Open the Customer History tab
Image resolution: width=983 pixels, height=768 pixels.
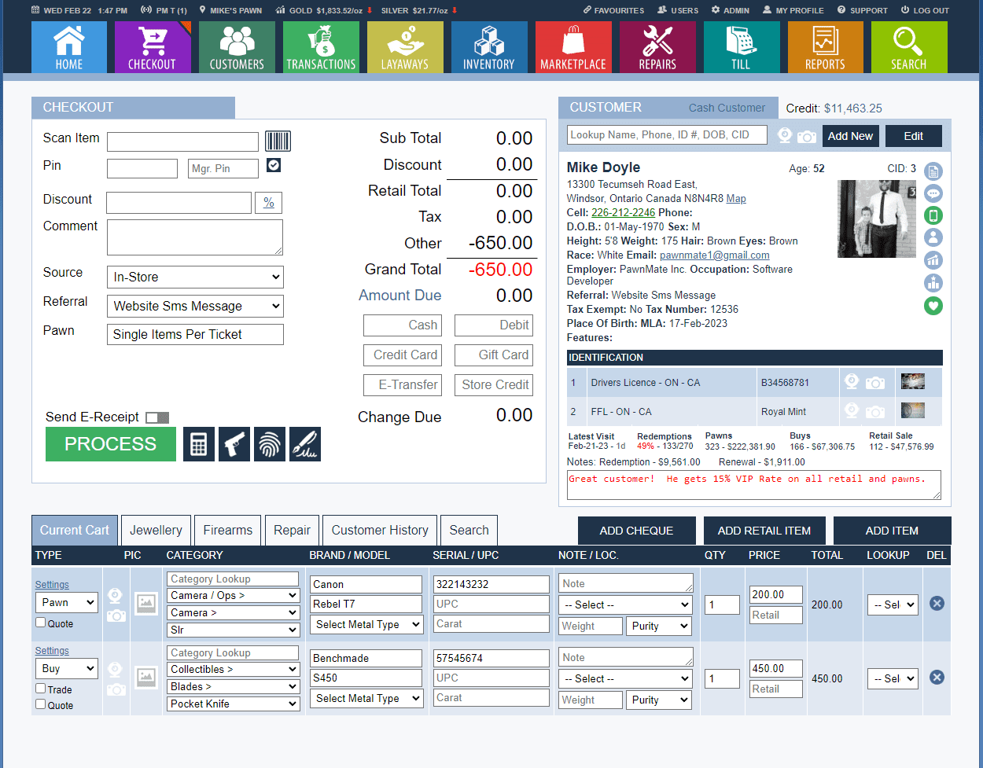(x=380, y=531)
